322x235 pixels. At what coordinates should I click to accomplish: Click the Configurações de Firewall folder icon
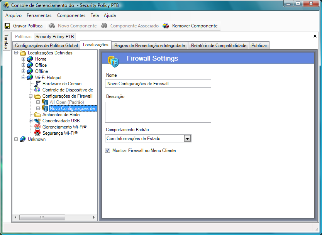coord(37,96)
